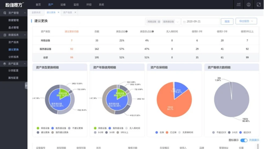The height and width of the screenshot is (149, 264).
Task: Open 分析报表 in sidebar
Action: pos(14,57)
